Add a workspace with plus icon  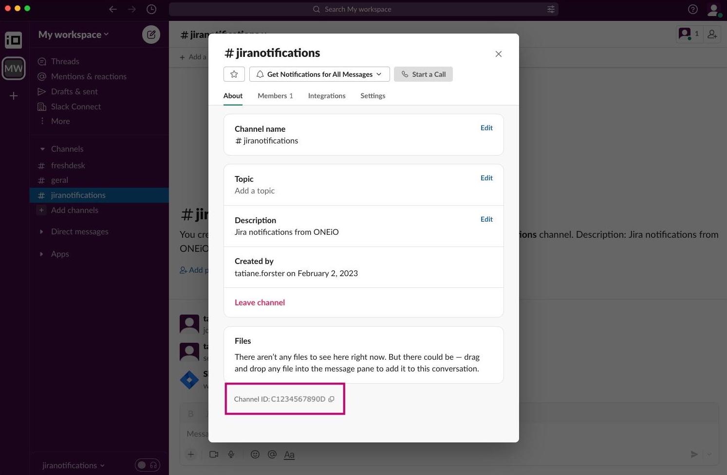[x=14, y=96]
